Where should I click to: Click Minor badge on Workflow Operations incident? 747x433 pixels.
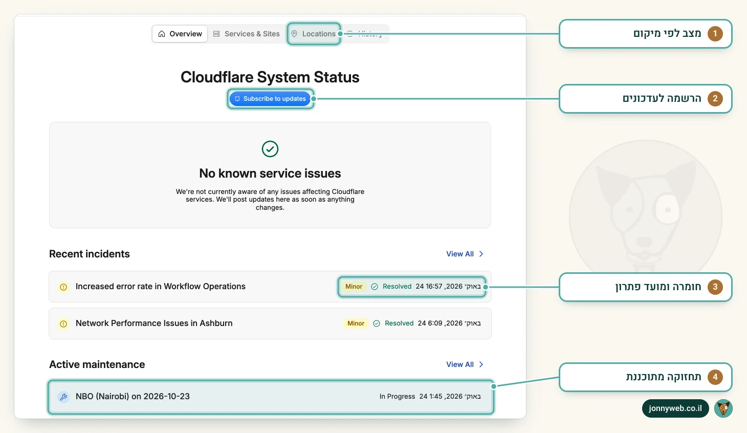coord(354,287)
